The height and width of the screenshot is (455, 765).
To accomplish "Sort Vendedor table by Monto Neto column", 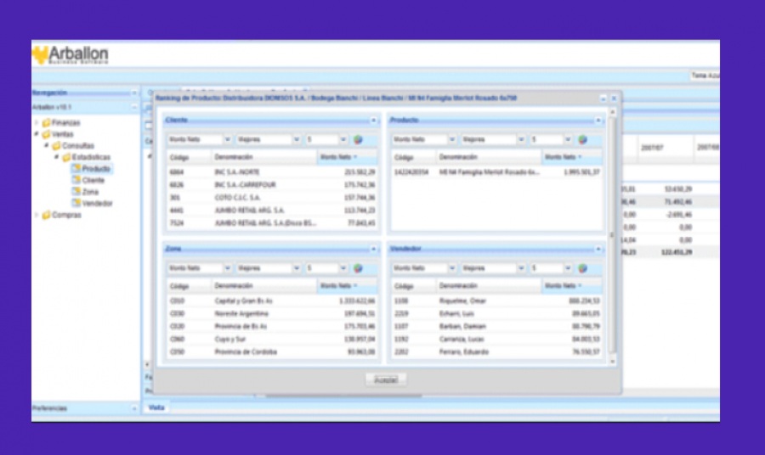I will [x=571, y=286].
